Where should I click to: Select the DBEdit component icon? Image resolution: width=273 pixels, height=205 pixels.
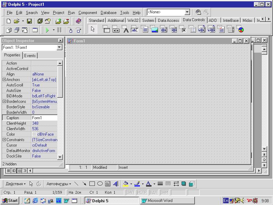coord(134,29)
